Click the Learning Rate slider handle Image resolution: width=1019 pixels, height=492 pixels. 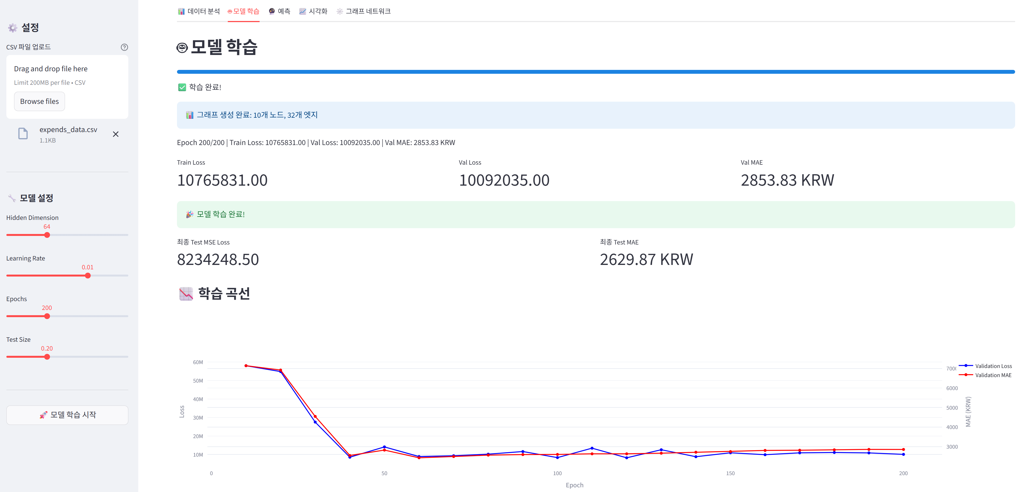point(88,276)
